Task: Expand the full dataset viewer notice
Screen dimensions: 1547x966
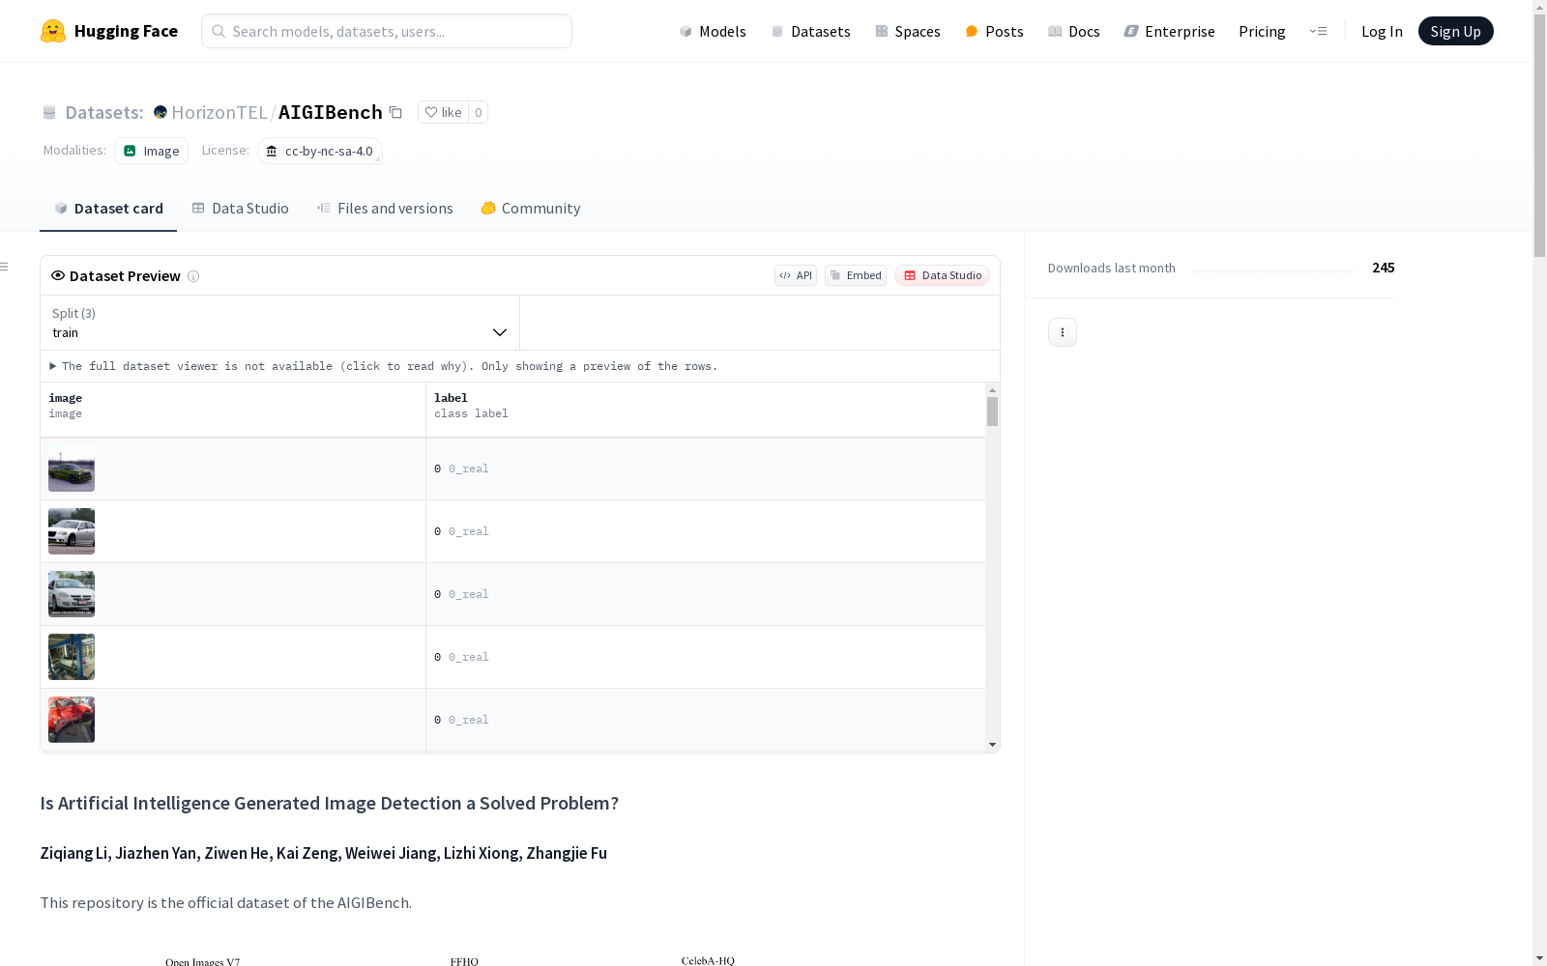Action: pyautogui.click(x=384, y=366)
